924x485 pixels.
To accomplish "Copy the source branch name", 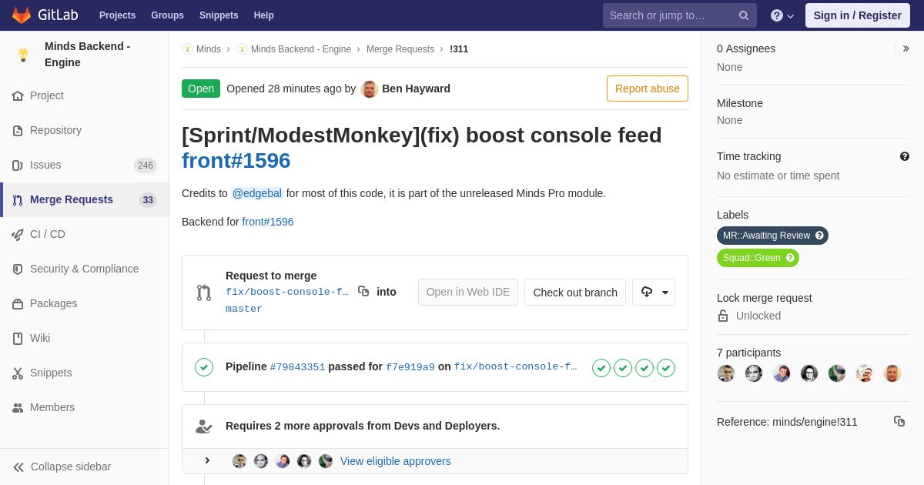I will click(363, 292).
